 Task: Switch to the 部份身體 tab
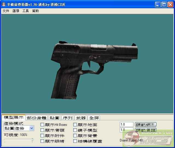[x=37, y=118]
